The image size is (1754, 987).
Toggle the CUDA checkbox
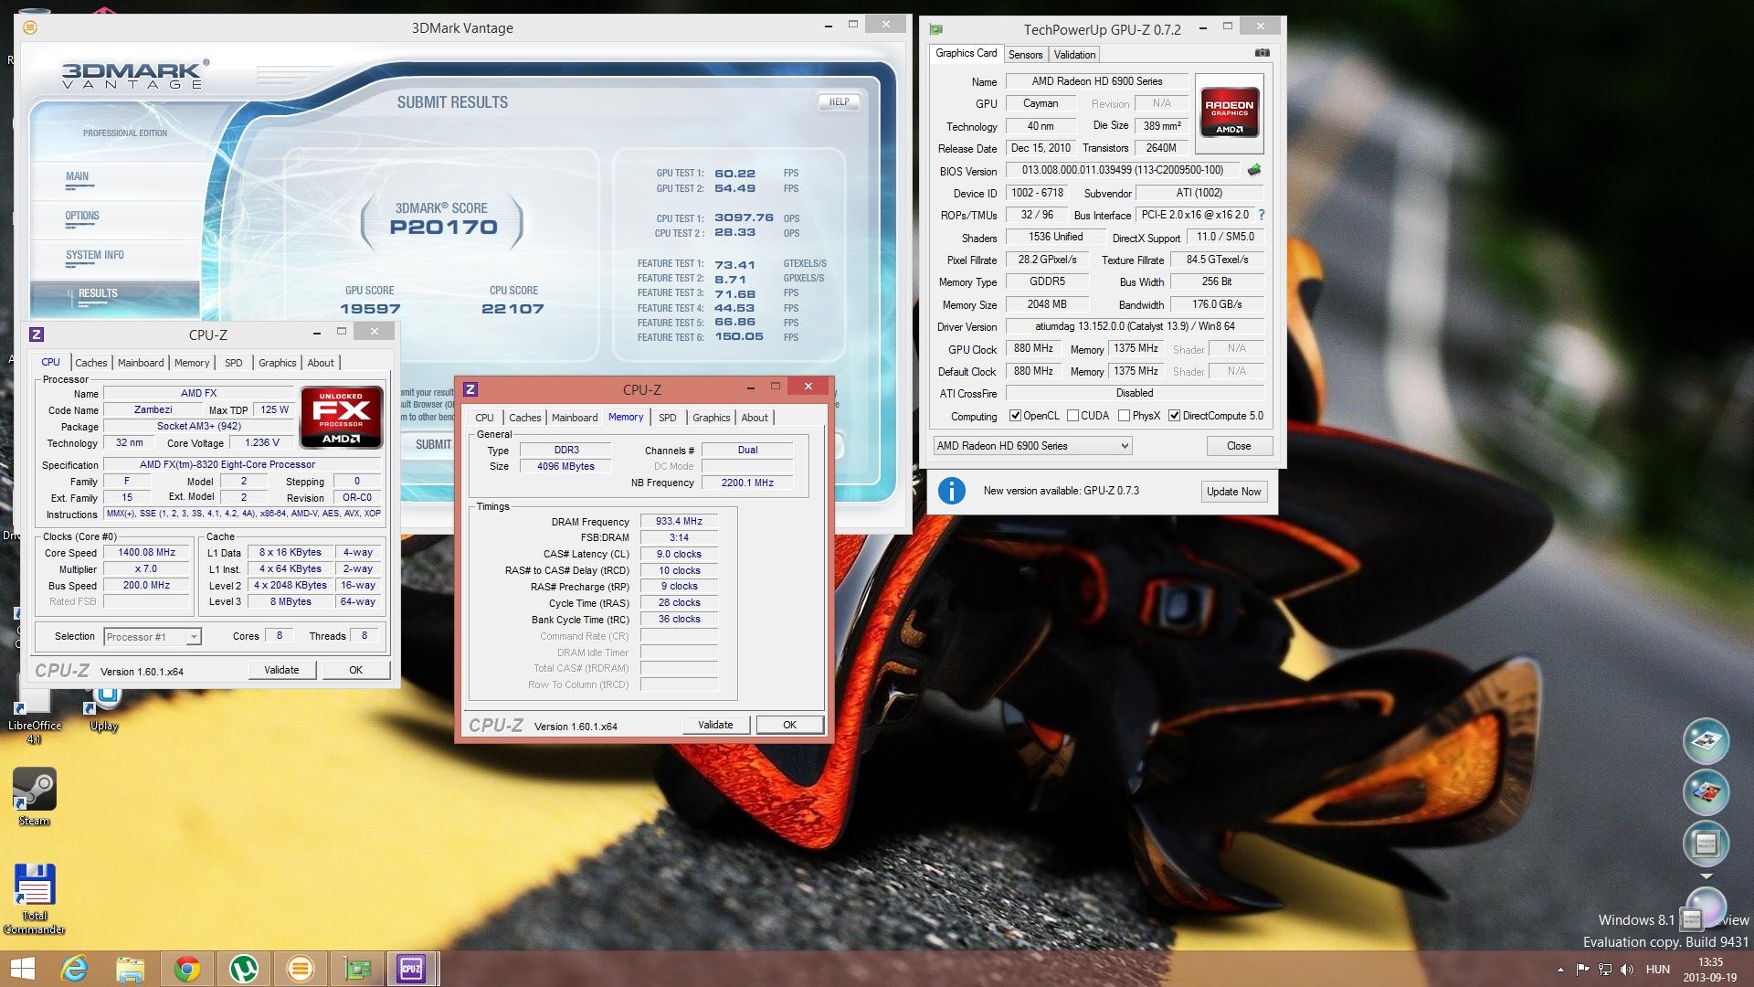pyautogui.click(x=1072, y=416)
